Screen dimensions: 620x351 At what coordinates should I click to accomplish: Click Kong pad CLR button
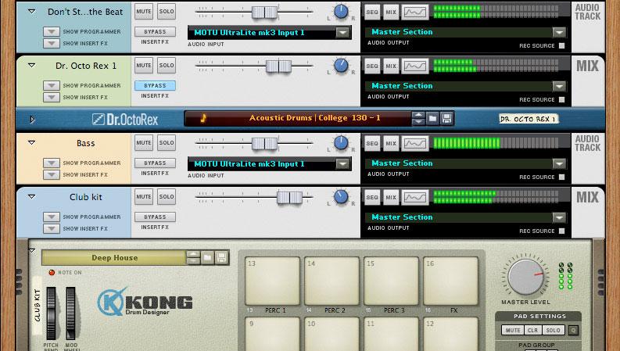(x=532, y=330)
